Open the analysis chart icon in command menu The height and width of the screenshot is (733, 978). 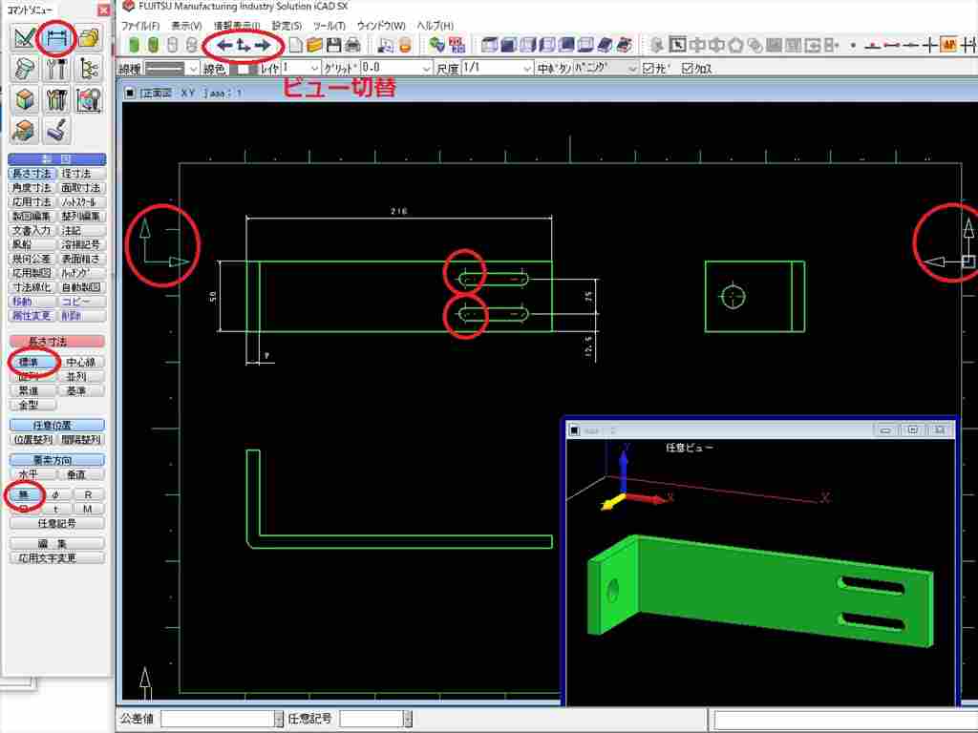click(89, 99)
